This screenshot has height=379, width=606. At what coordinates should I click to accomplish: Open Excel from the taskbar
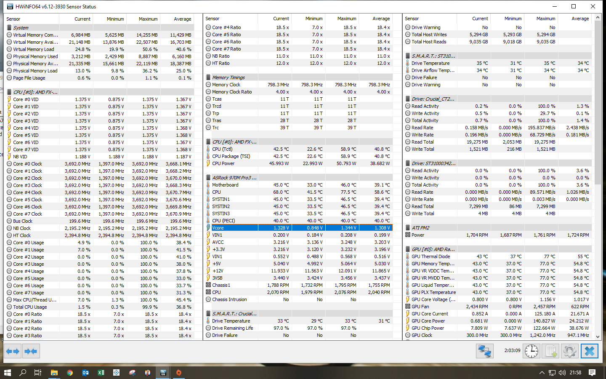101,372
